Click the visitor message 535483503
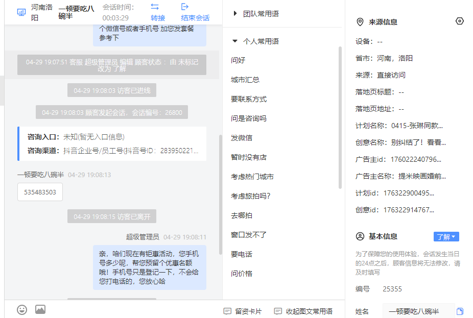 click(40, 192)
